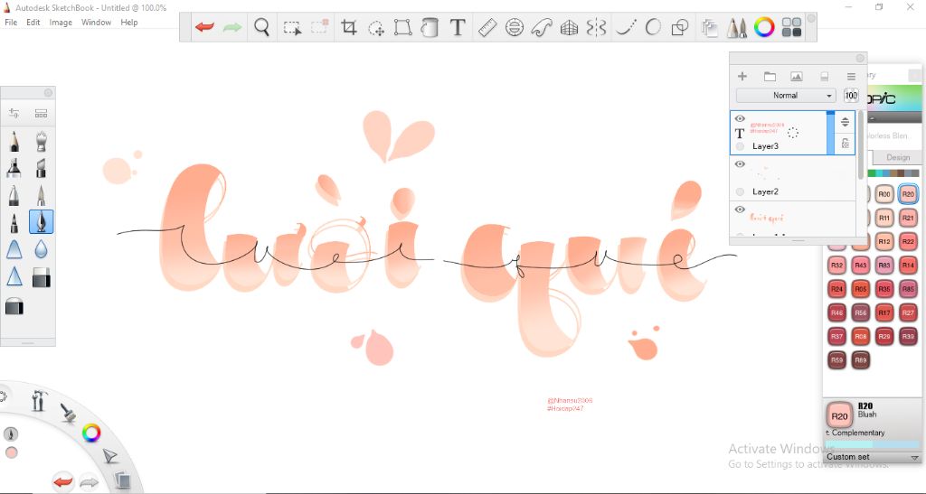Open brush properties sliders icon
Image resolution: width=926 pixels, height=494 pixels.
(14, 113)
